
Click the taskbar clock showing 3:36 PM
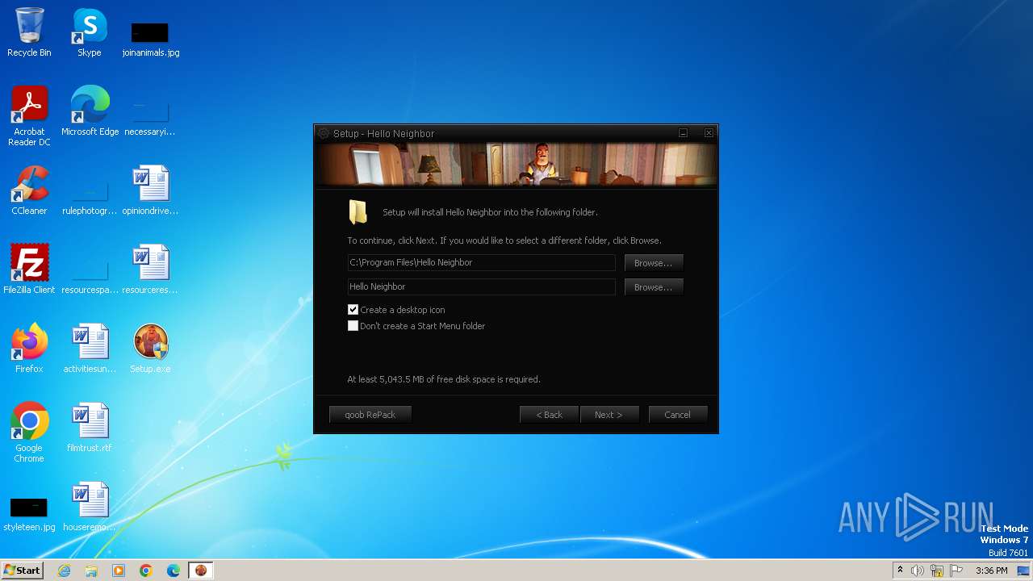tap(991, 571)
